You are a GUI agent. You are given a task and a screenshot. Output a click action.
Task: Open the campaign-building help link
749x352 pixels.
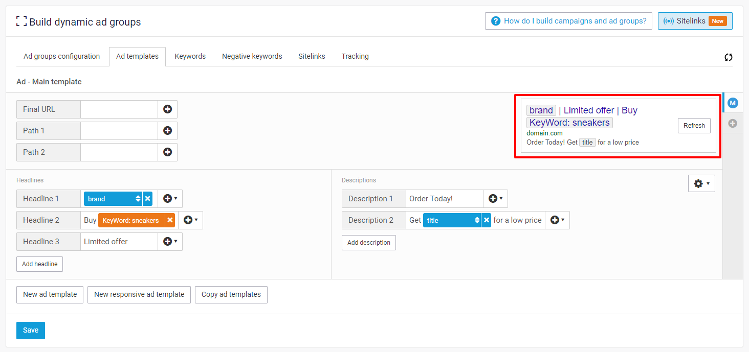click(568, 21)
